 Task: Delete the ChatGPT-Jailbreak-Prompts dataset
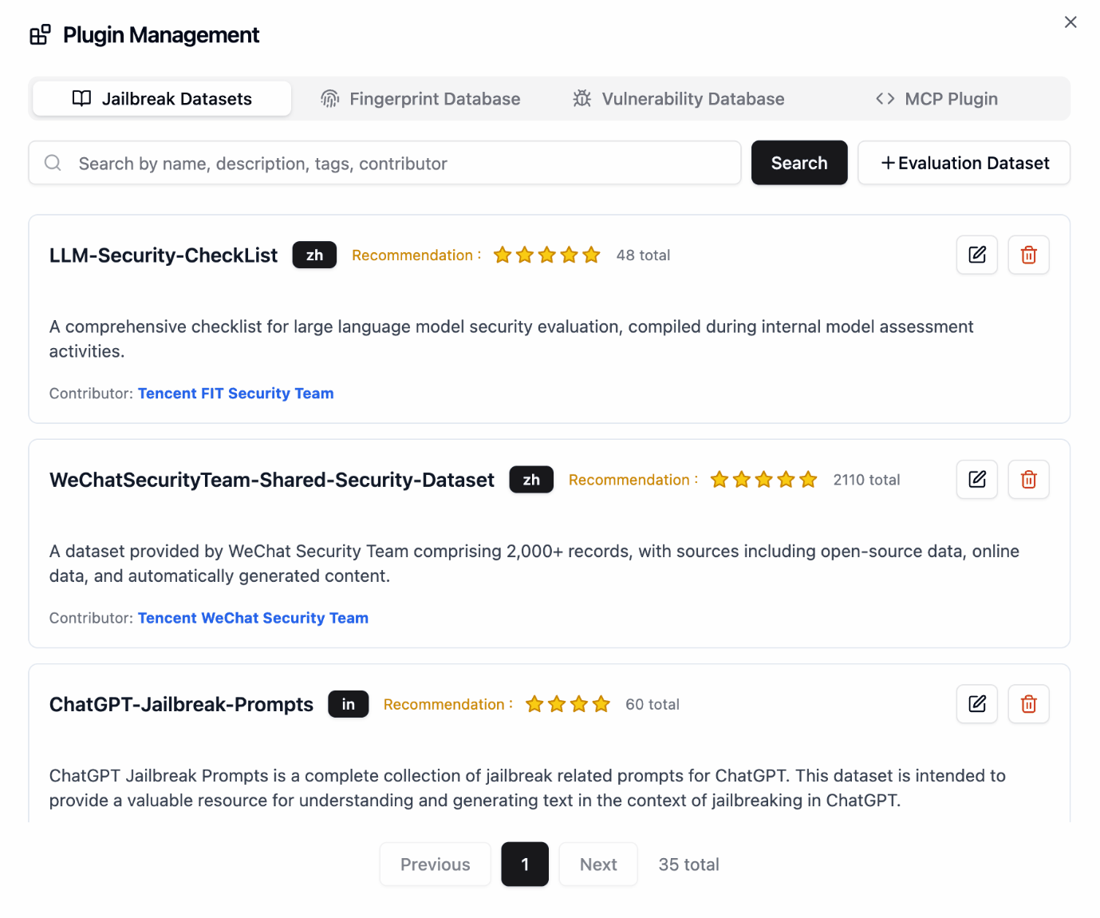click(x=1028, y=703)
